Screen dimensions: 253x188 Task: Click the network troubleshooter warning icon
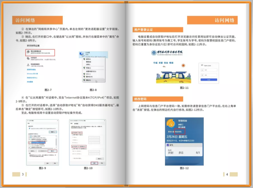pyautogui.click(x=28, y=65)
